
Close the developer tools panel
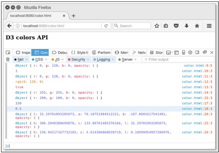tap(212, 53)
